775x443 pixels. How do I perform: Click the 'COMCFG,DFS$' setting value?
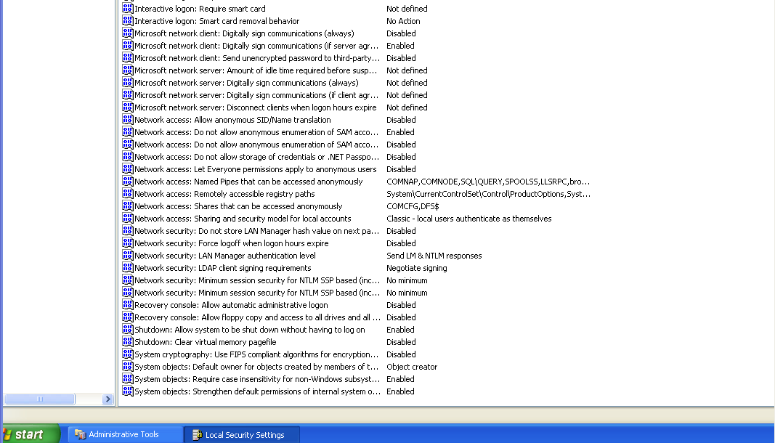(x=413, y=206)
